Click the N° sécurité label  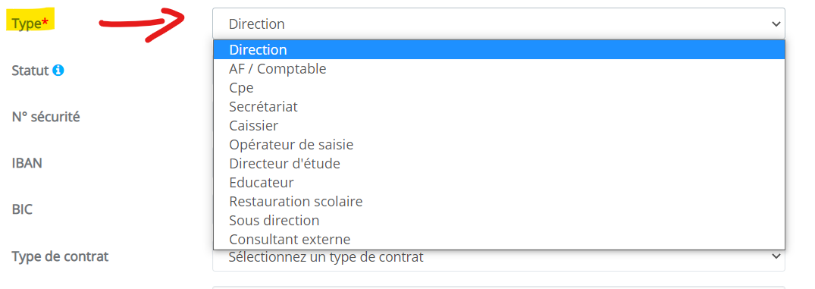click(x=45, y=117)
